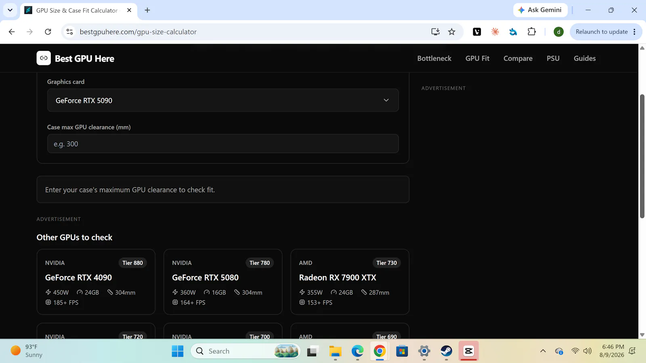Viewport: 646px width, 363px height.
Task: Click the Best GPU Here logo icon
Action: click(x=44, y=58)
